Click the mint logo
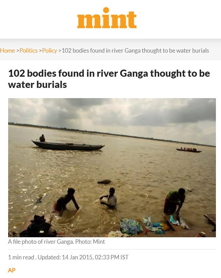221x278 pixels. pos(107,18)
